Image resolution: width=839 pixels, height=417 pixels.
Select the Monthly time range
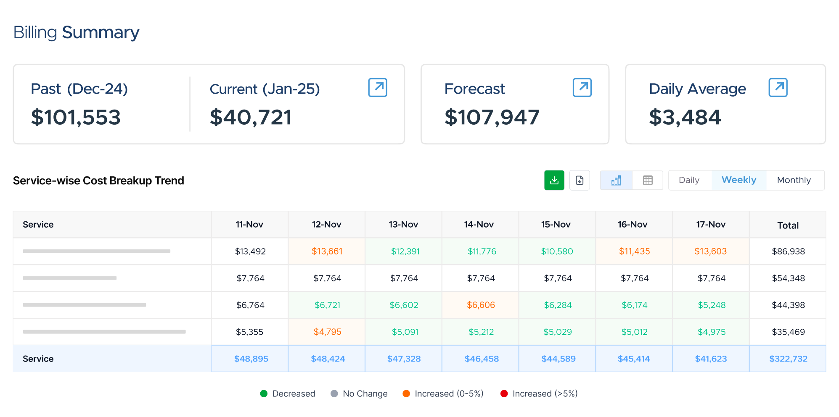tap(794, 180)
